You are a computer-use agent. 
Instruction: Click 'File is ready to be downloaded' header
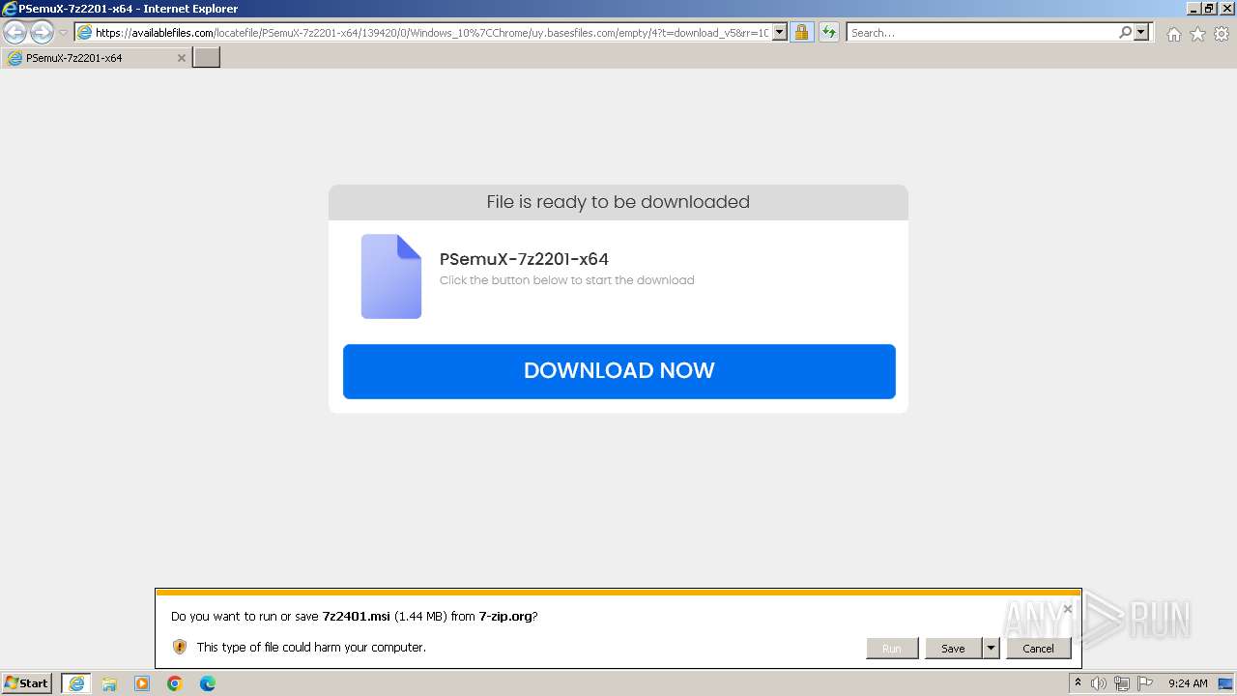click(x=618, y=202)
